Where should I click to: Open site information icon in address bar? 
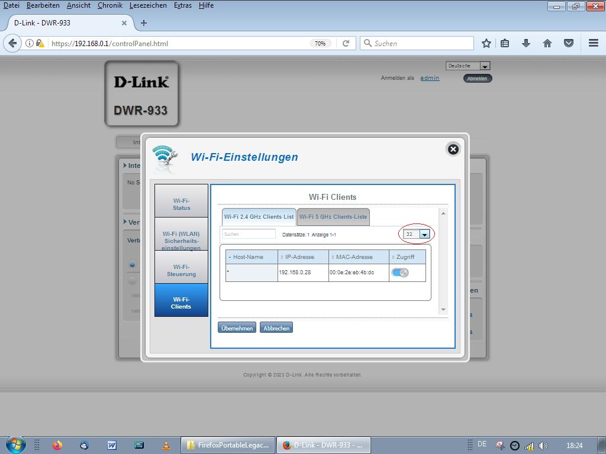pos(29,43)
